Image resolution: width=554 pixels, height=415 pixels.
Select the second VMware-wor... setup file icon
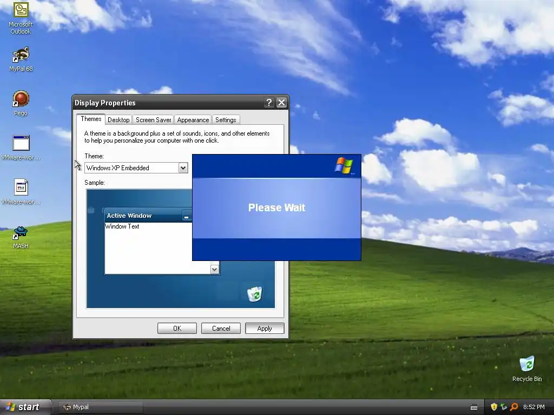(x=21, y=192)
